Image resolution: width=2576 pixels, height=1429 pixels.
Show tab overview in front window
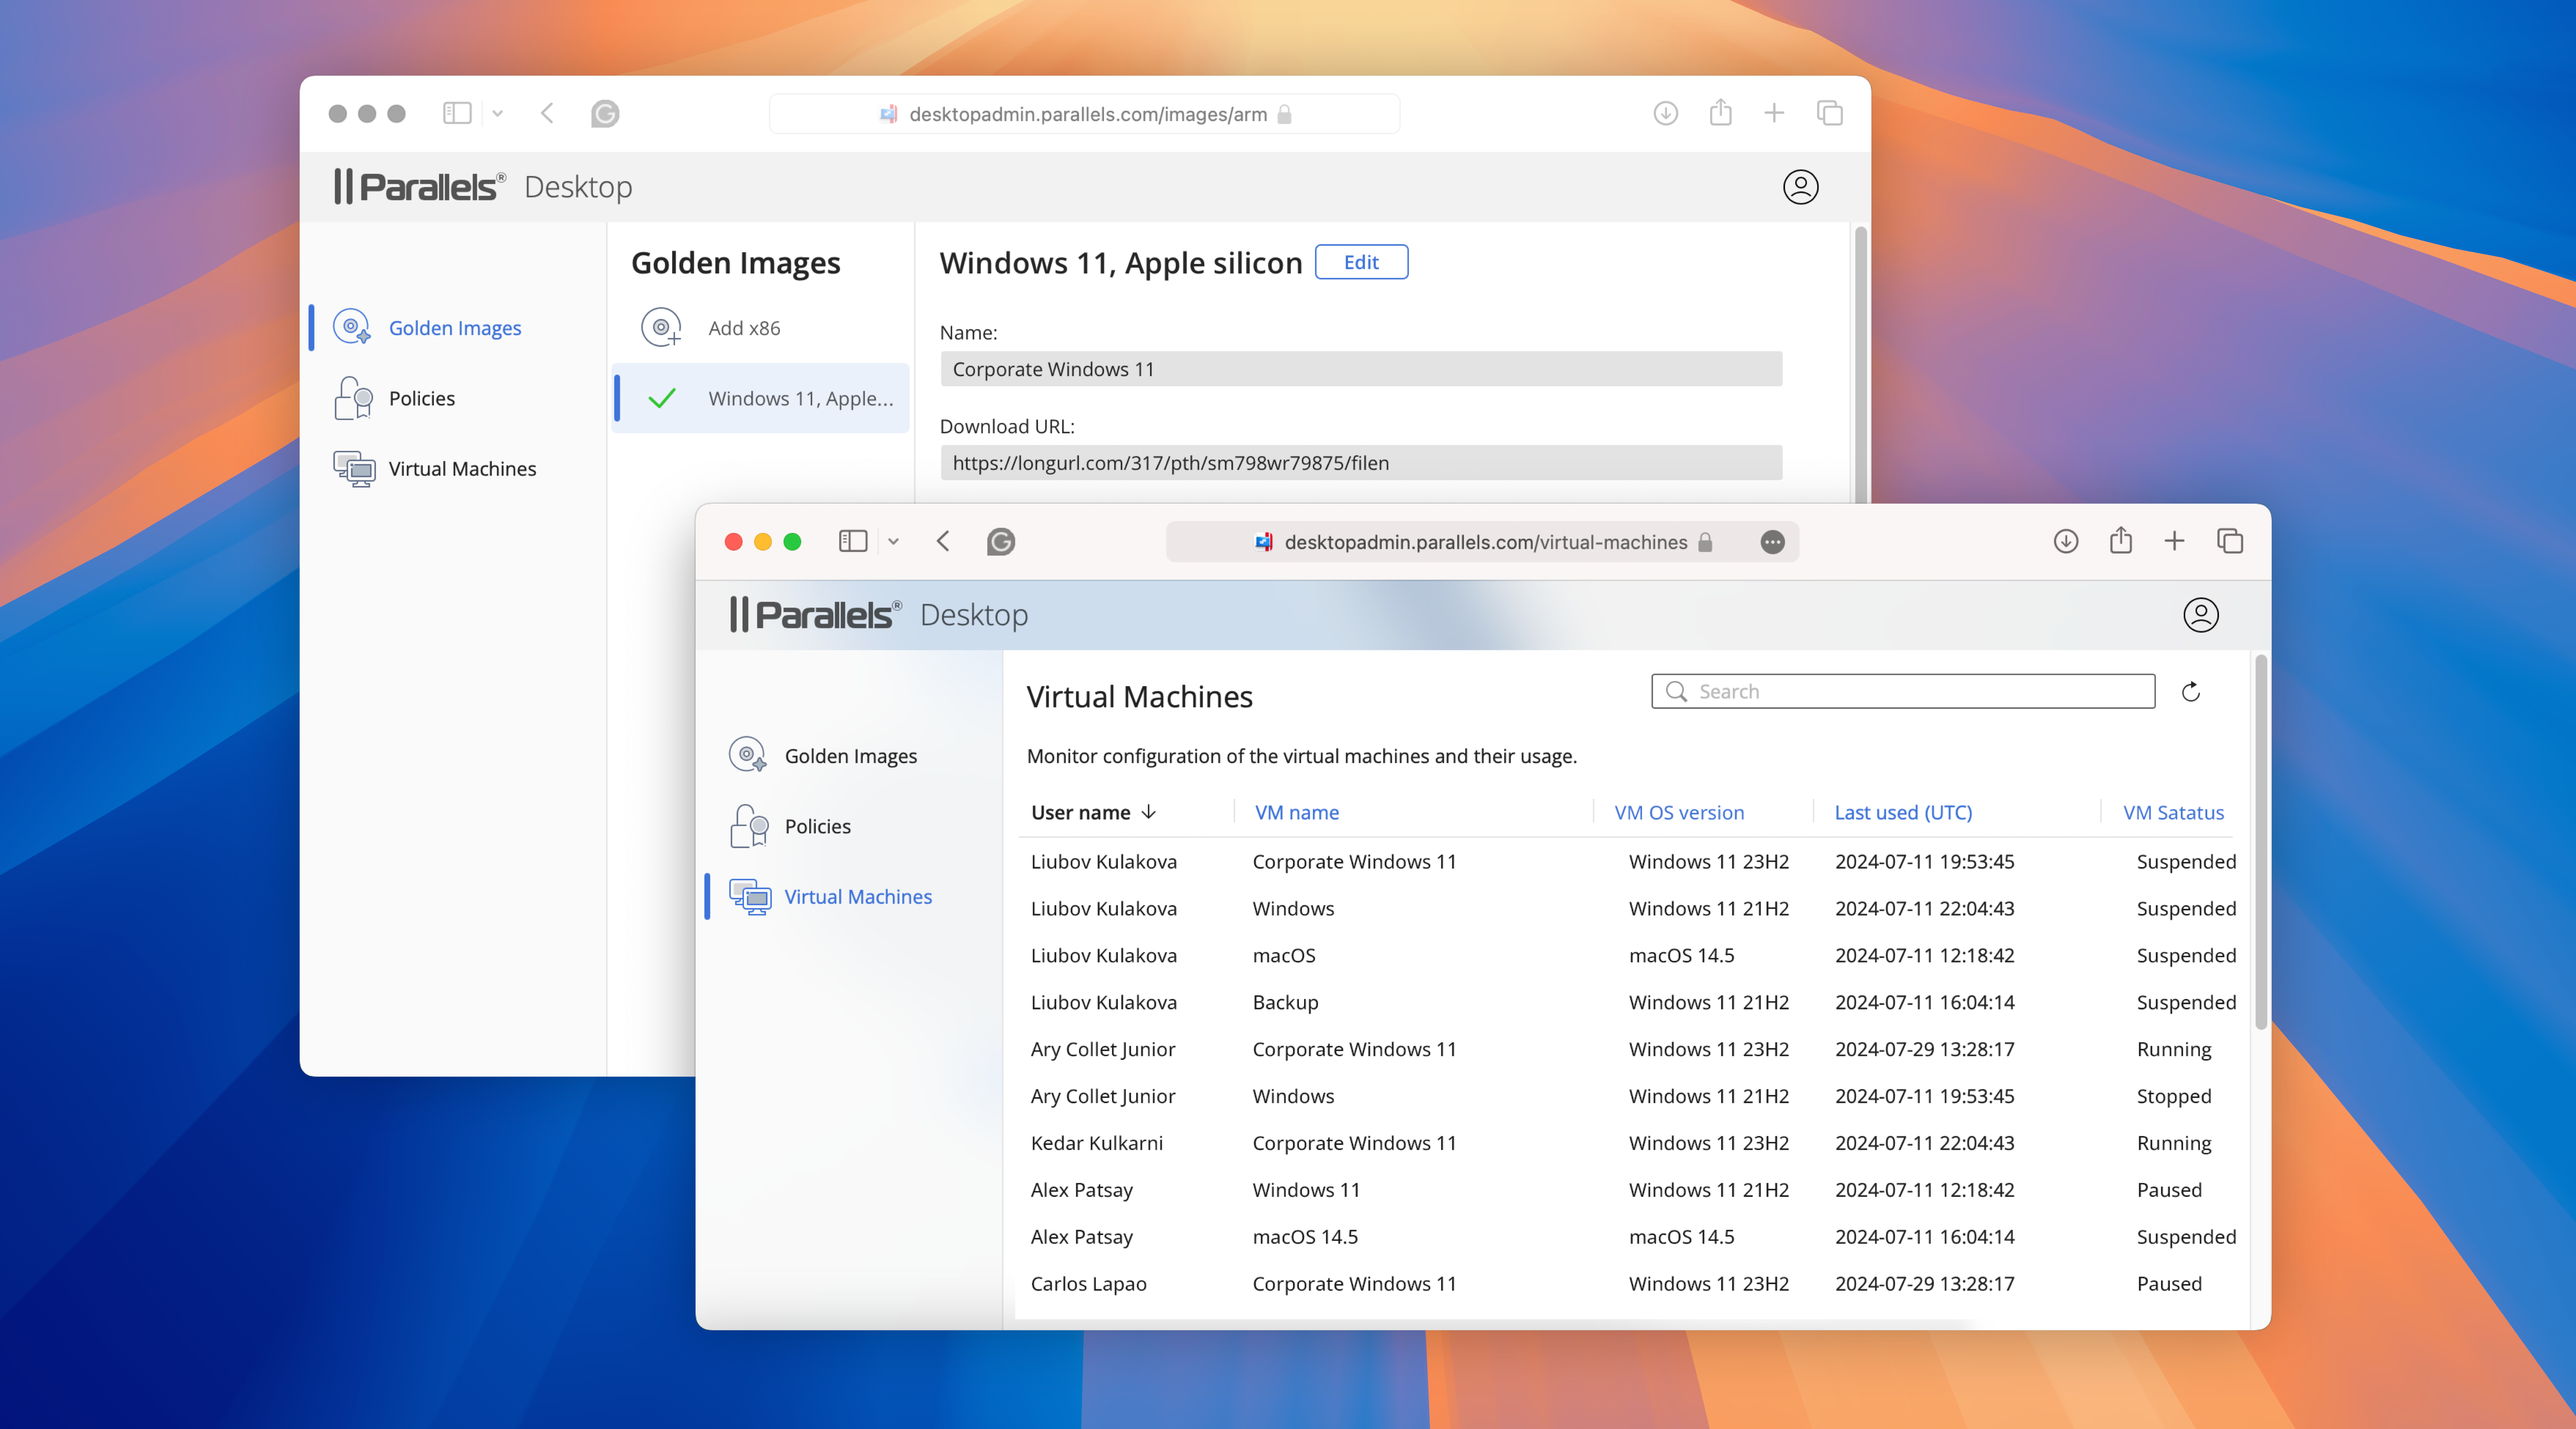[x=2230, y=542]
